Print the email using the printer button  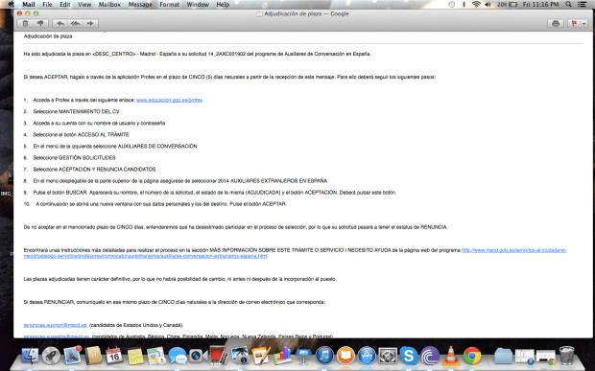(x=556, y=24)
